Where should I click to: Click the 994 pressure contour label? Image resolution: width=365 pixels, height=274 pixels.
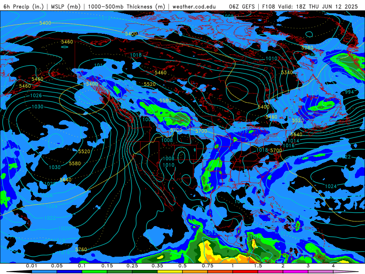click(x=349, y=92)
